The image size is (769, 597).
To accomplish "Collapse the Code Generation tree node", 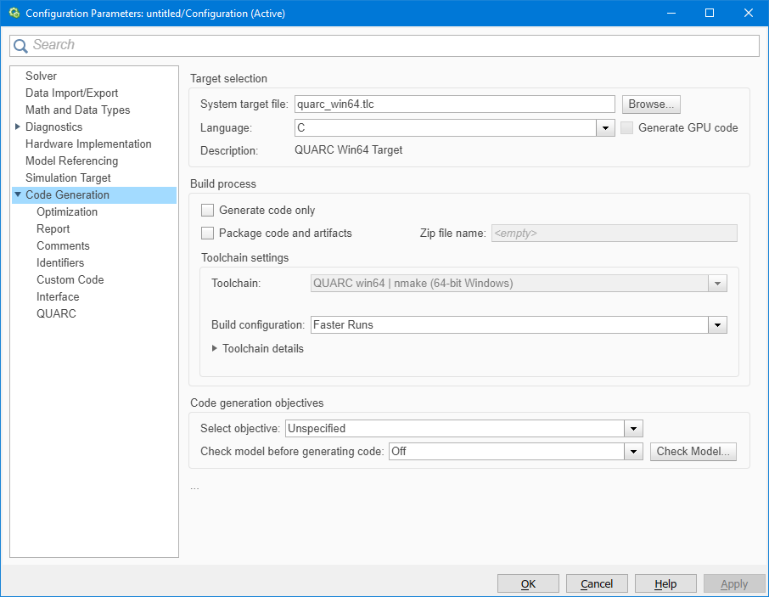I will point(17,194).
